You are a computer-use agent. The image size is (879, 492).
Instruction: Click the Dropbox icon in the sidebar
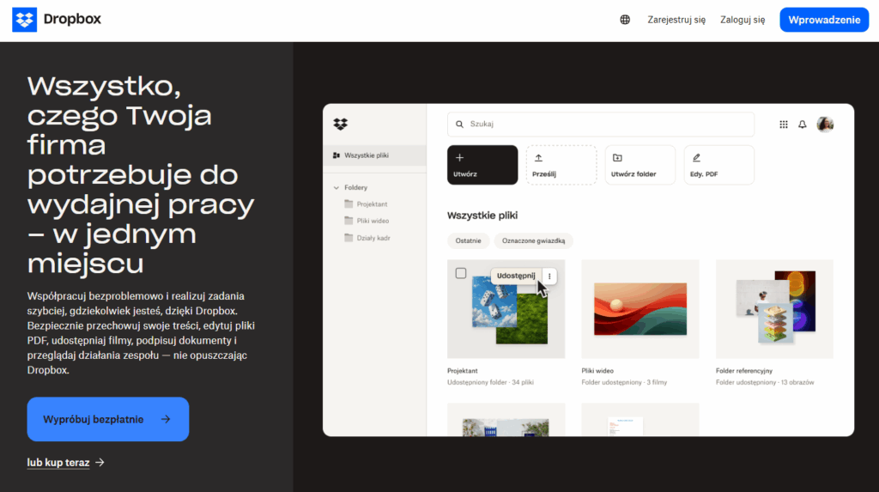tap(341, 125)
